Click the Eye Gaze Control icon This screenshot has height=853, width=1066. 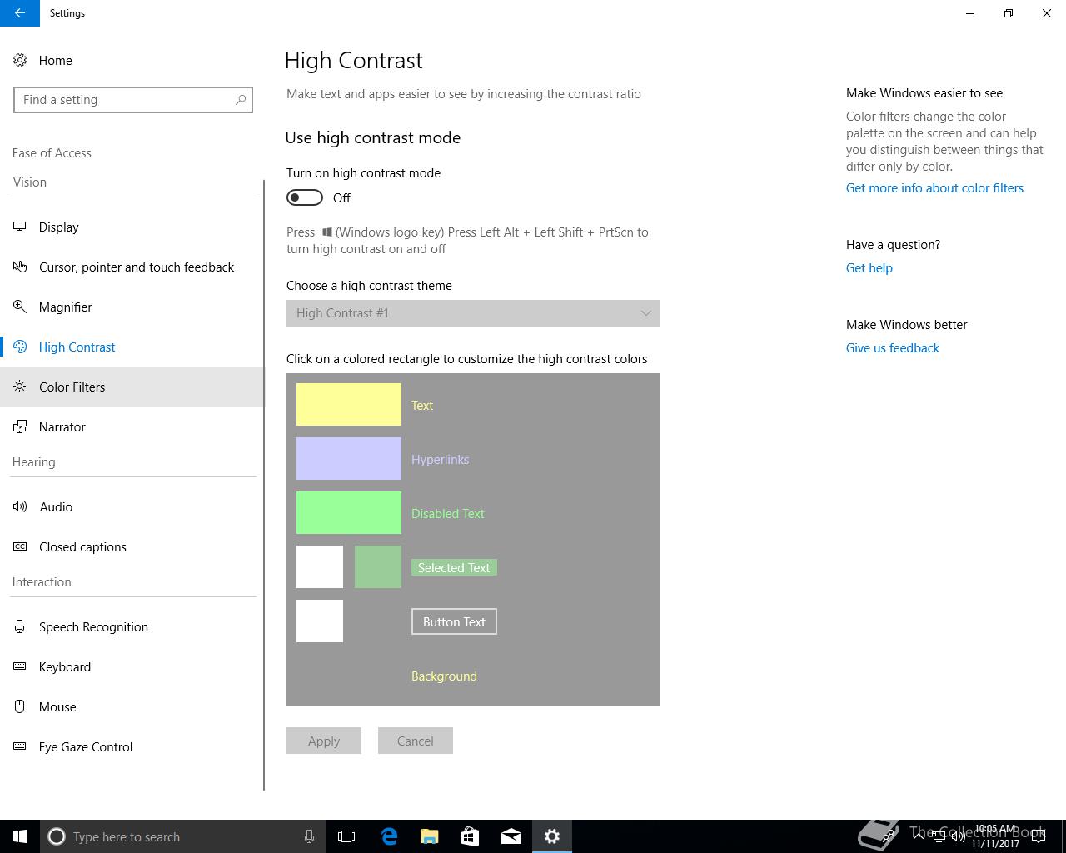(20, 746)
